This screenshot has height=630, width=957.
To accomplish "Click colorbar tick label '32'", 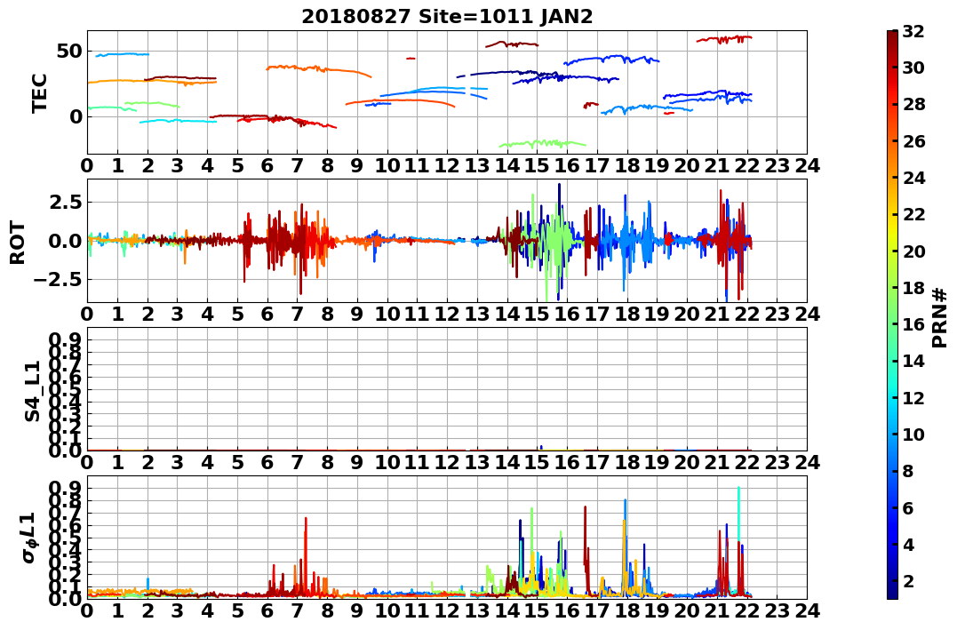I will [913, 31].
